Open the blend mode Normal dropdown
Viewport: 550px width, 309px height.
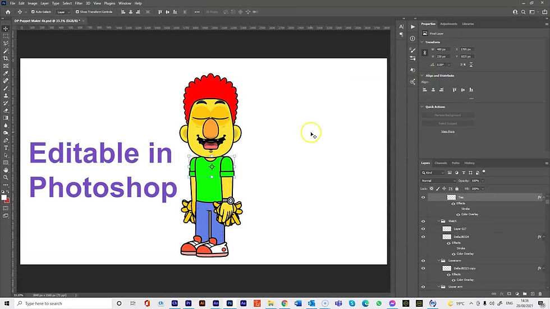tap(438, 181)
